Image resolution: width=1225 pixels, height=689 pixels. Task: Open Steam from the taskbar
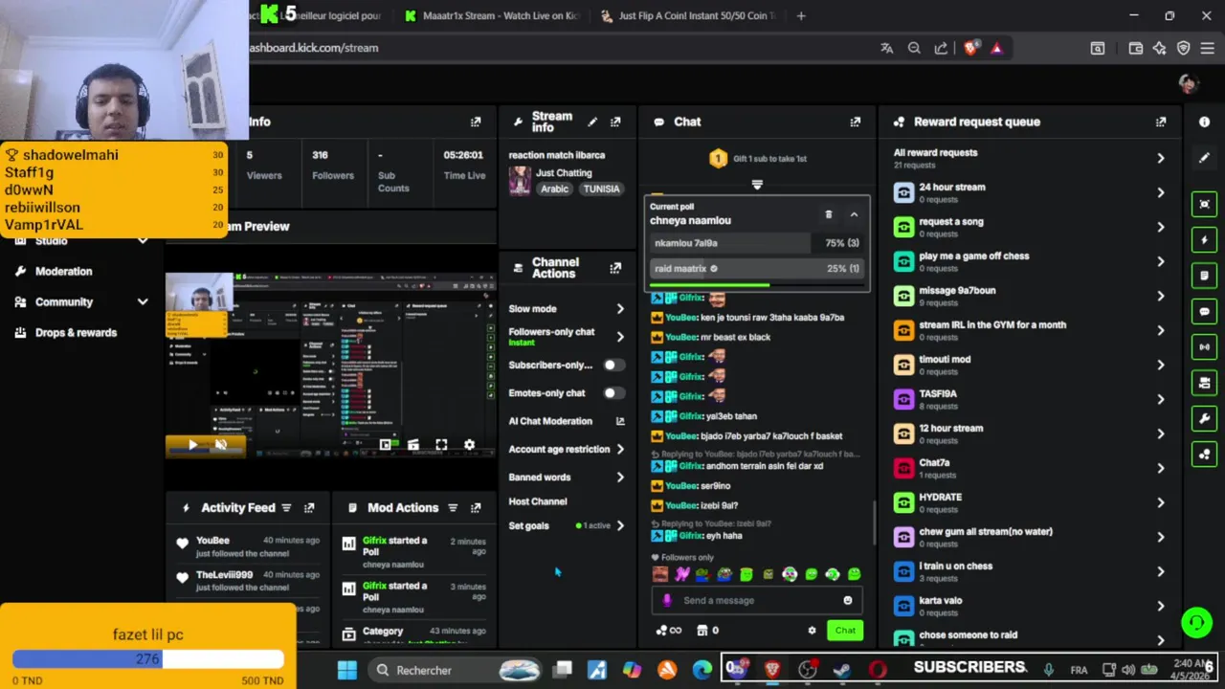pyautogui.click(x=842, y=670)
